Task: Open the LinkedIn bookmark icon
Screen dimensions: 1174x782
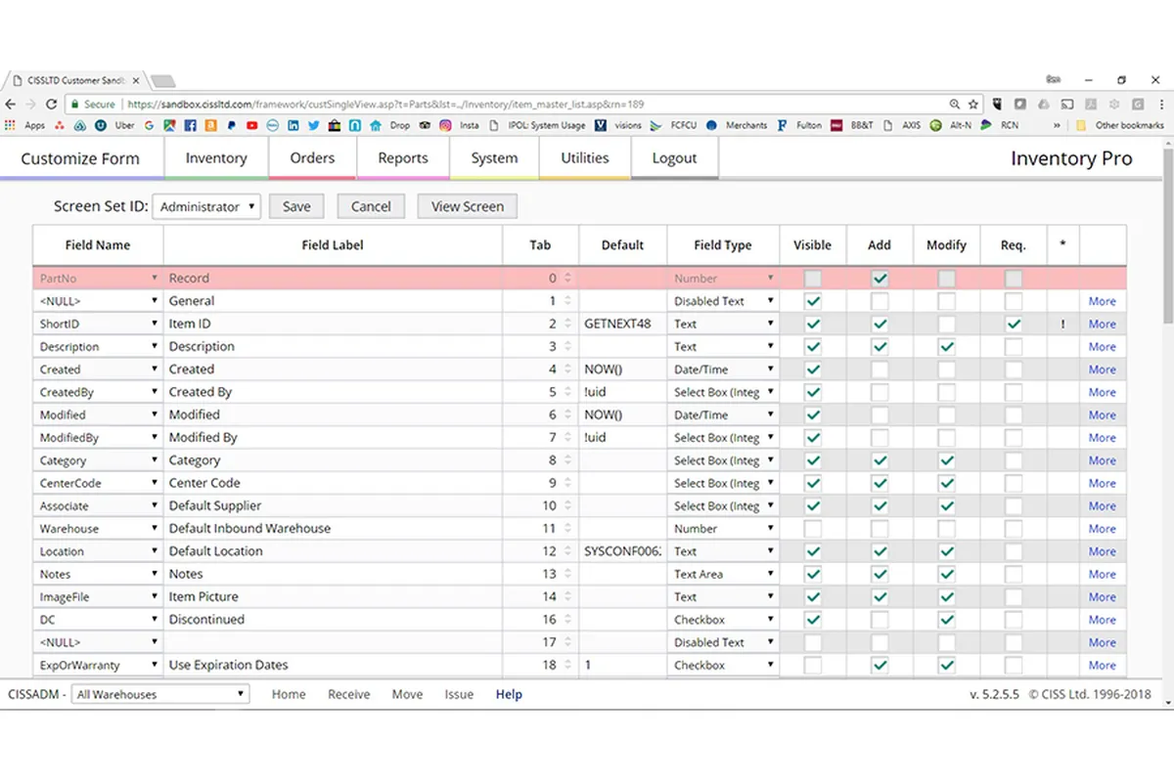Action: pos(294,125)
